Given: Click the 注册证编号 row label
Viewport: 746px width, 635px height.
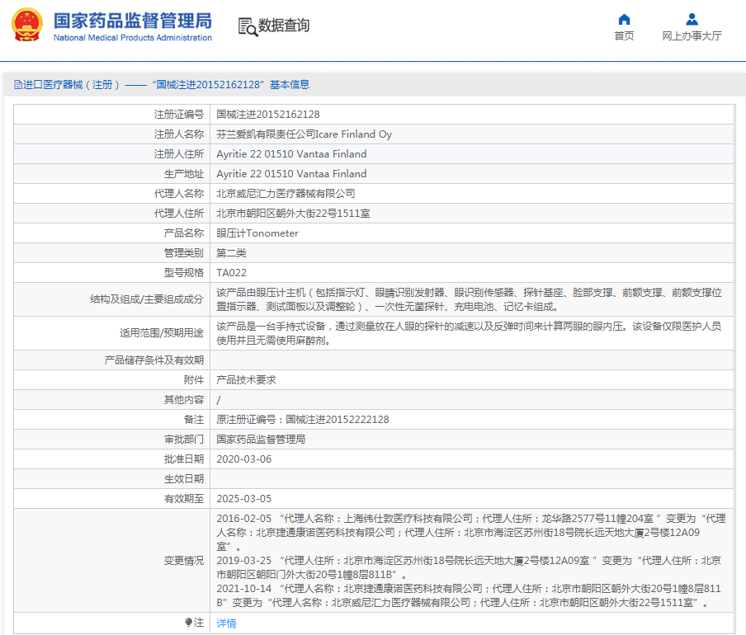Looking at the screenshot, I should 179,115.
